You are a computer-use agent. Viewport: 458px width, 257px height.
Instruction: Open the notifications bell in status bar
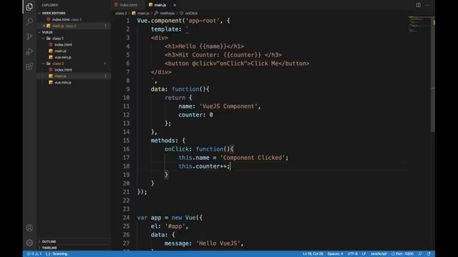tap(429, 254)
